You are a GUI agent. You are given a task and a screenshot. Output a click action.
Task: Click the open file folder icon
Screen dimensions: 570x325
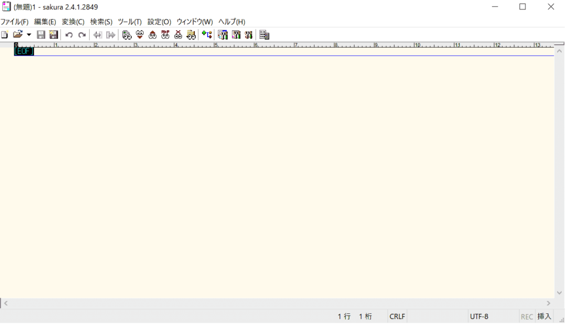(17, 35)
